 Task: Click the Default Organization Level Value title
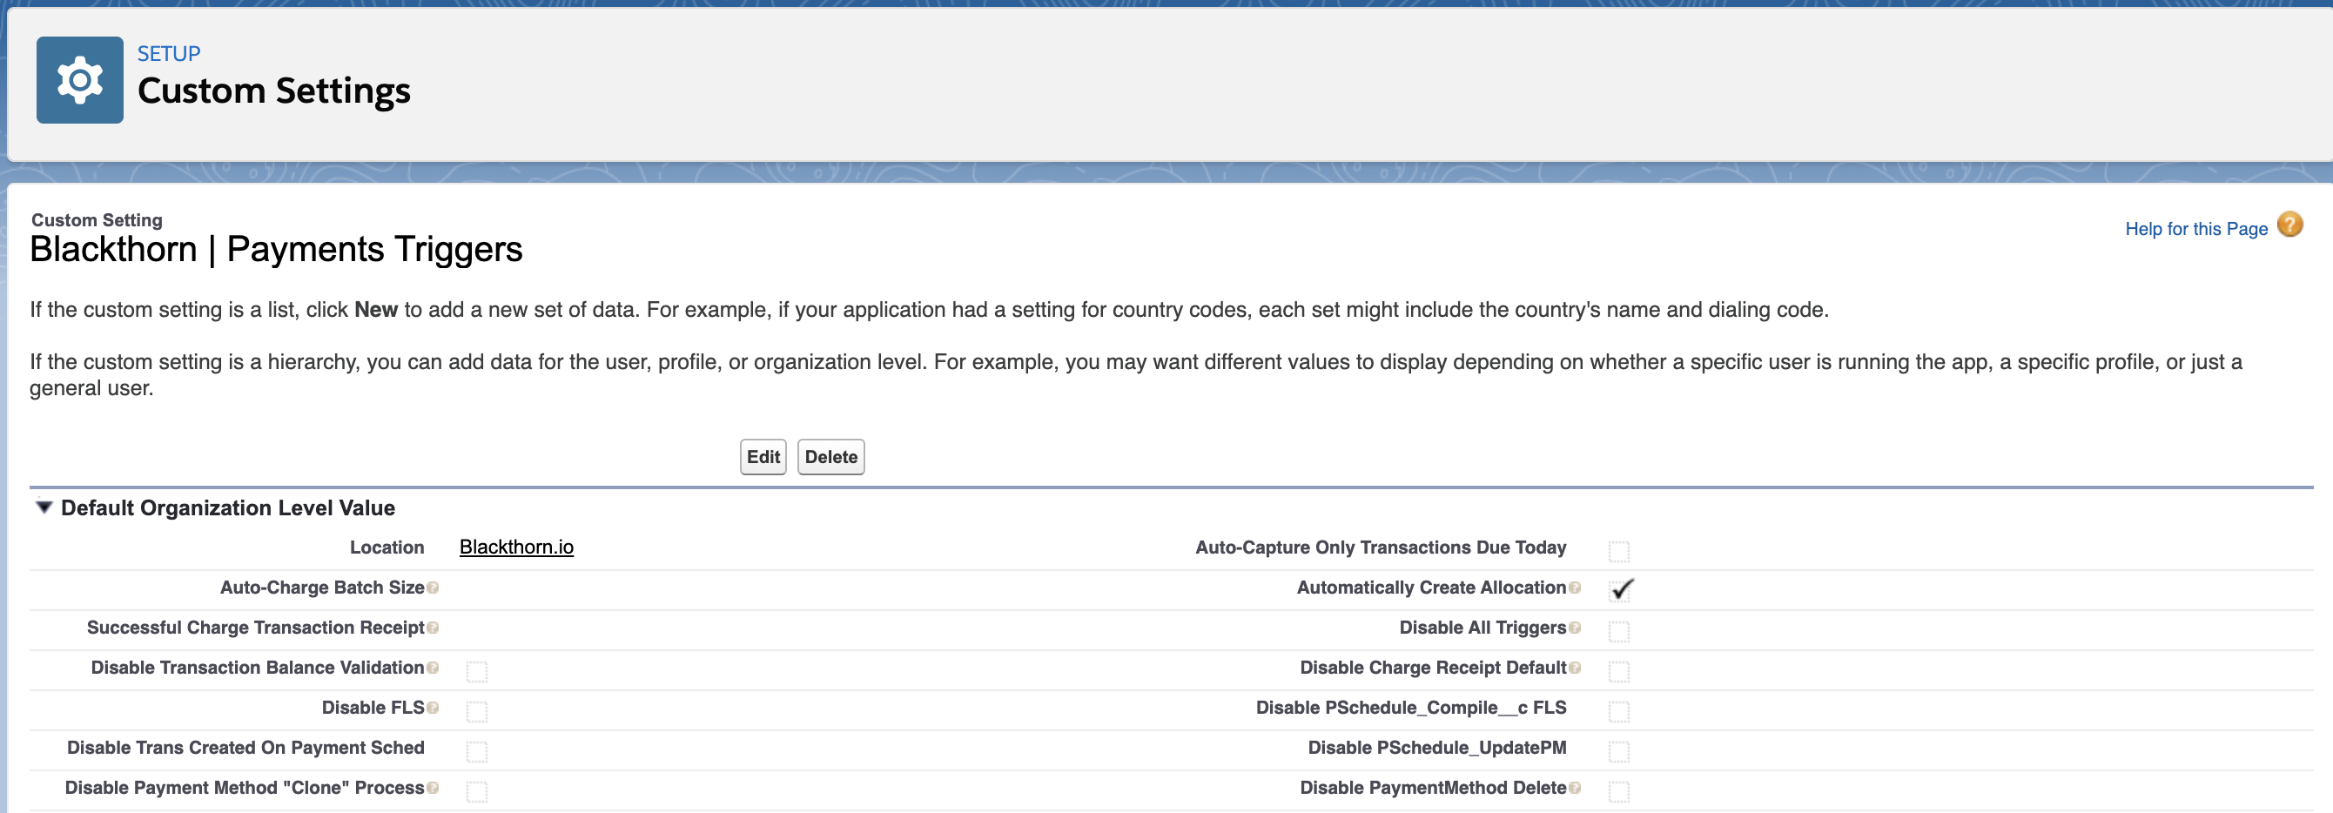[x=227, y=507]
